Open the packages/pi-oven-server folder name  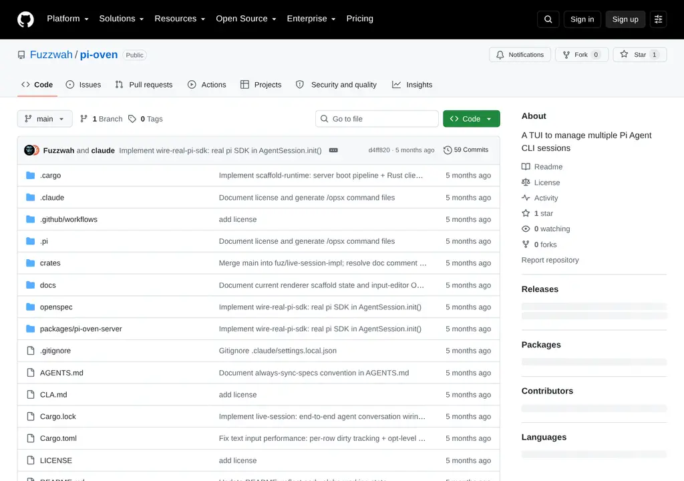click(81, 329)
